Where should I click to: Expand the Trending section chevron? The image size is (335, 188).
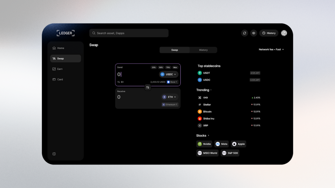(x=211, y=90)
